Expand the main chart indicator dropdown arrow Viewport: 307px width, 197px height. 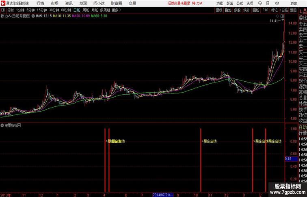pos(33,16)
